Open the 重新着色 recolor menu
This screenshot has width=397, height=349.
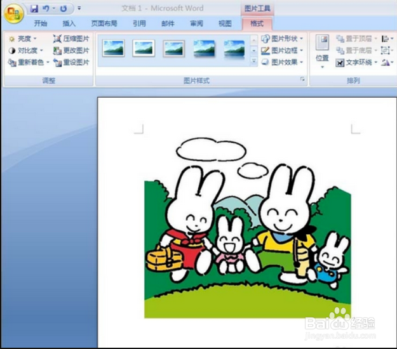tap(29, 62)
